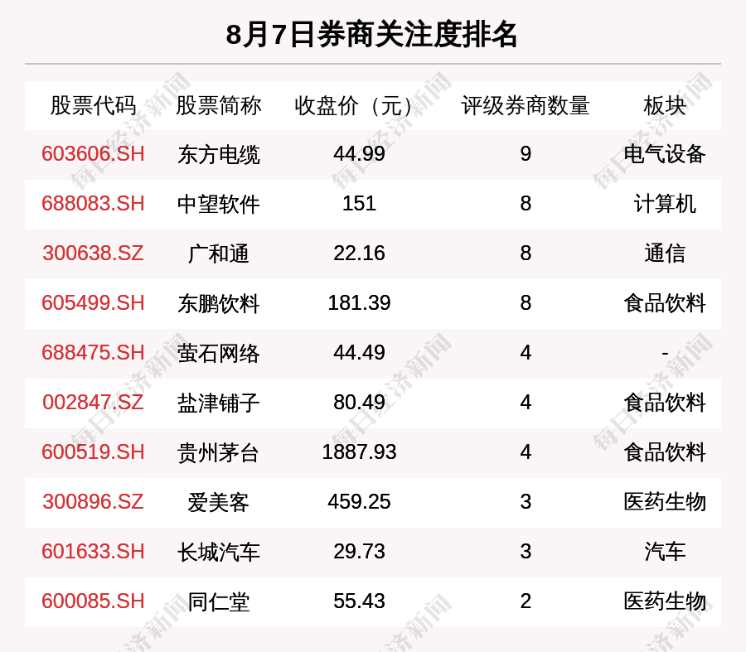The image size is (746, 652).
Task: Select stock name 东方电缆
Action: click(218, 155)
